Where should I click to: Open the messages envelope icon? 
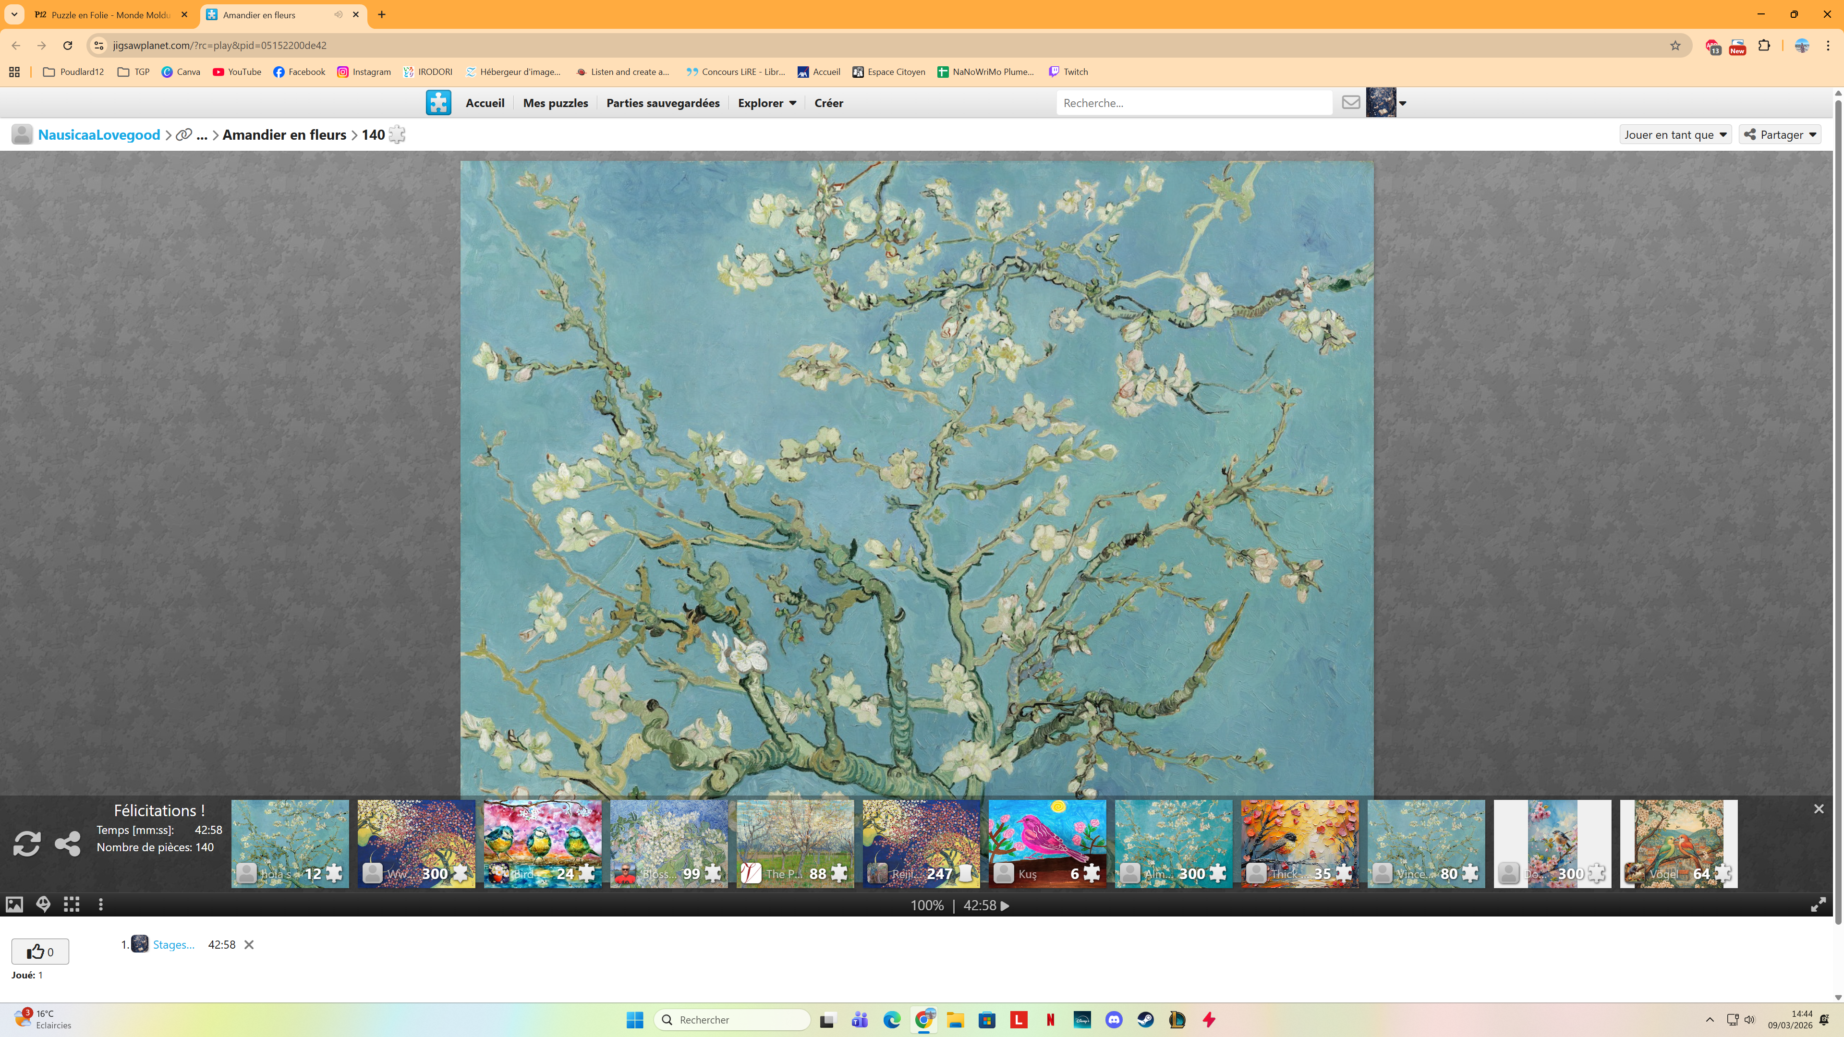point(1351,102)
